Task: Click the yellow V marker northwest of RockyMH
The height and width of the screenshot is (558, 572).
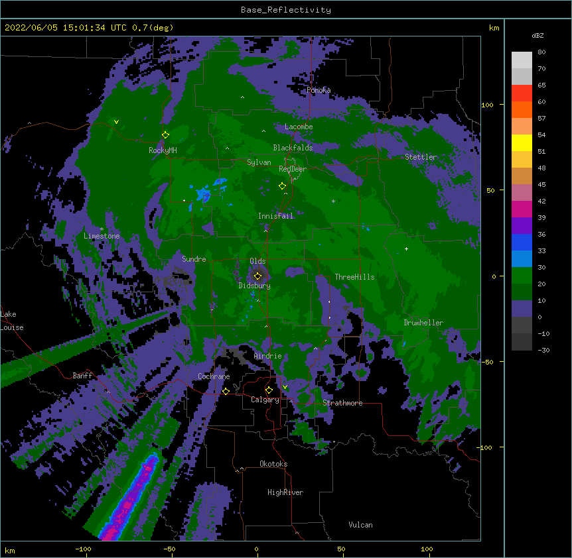Action: pyautogui.click(x=116, y=122)
